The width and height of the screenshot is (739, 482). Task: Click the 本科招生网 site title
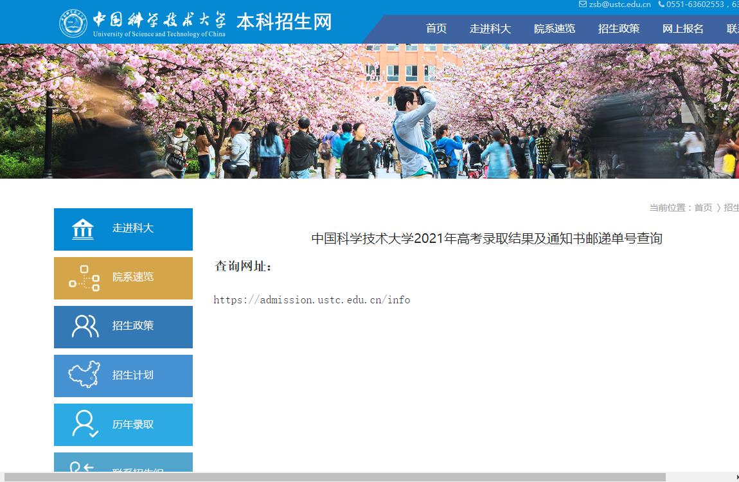point(284,22)
